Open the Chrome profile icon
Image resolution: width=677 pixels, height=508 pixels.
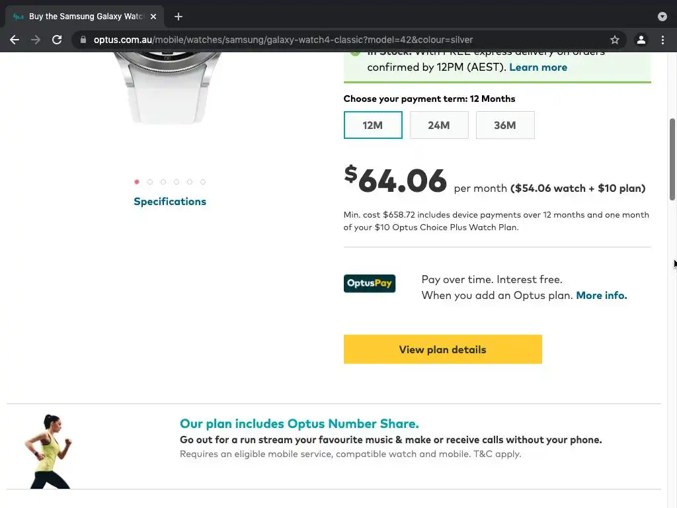(641, 40)
